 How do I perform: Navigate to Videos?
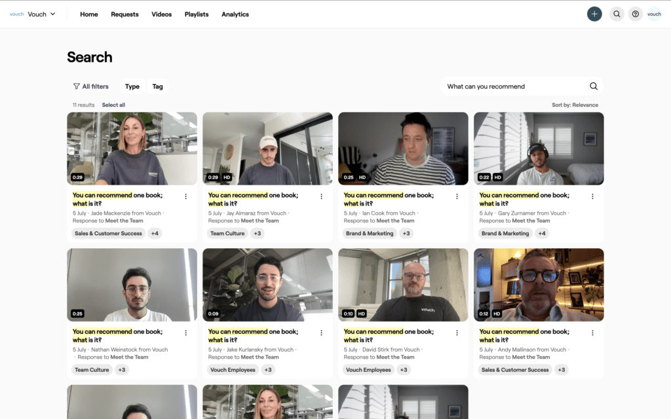[161, 14]
